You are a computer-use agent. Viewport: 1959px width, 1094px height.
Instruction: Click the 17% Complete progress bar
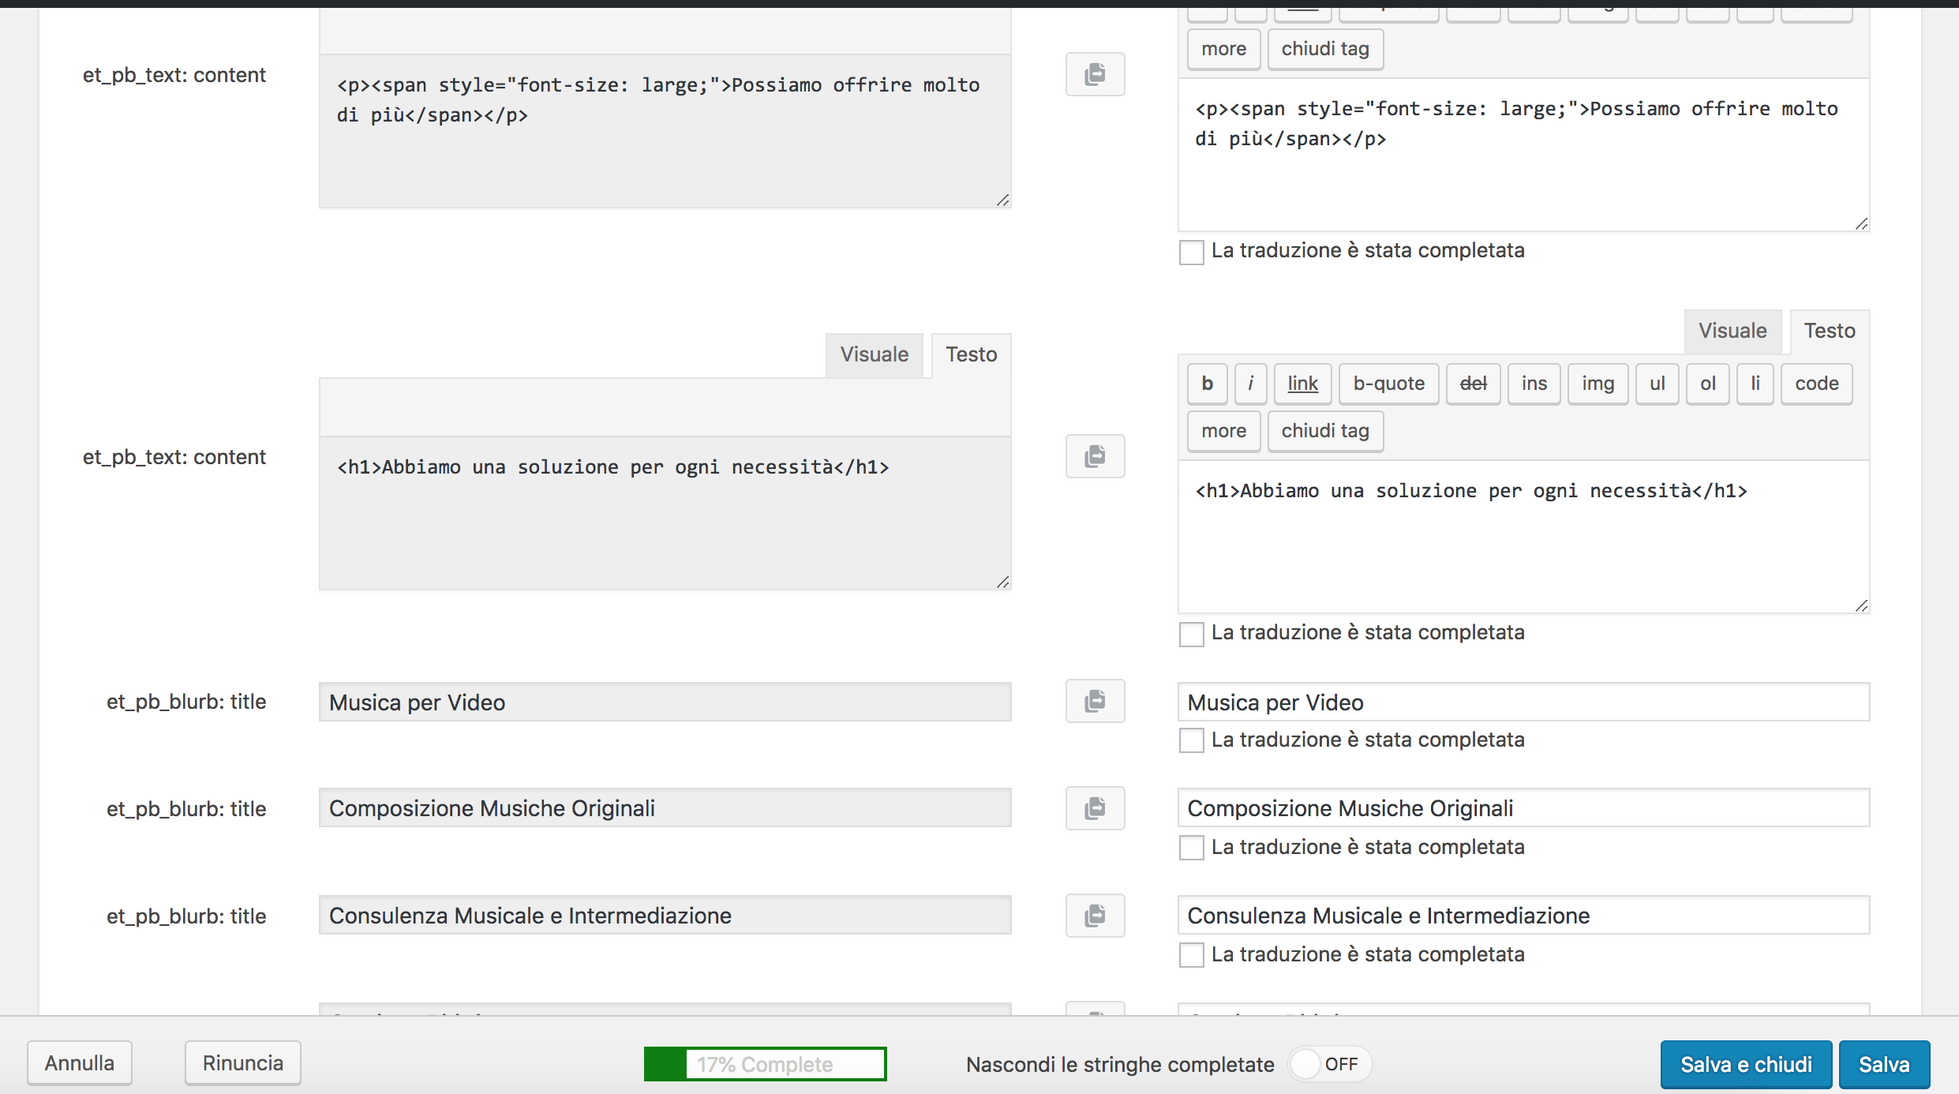(764, 1064)
